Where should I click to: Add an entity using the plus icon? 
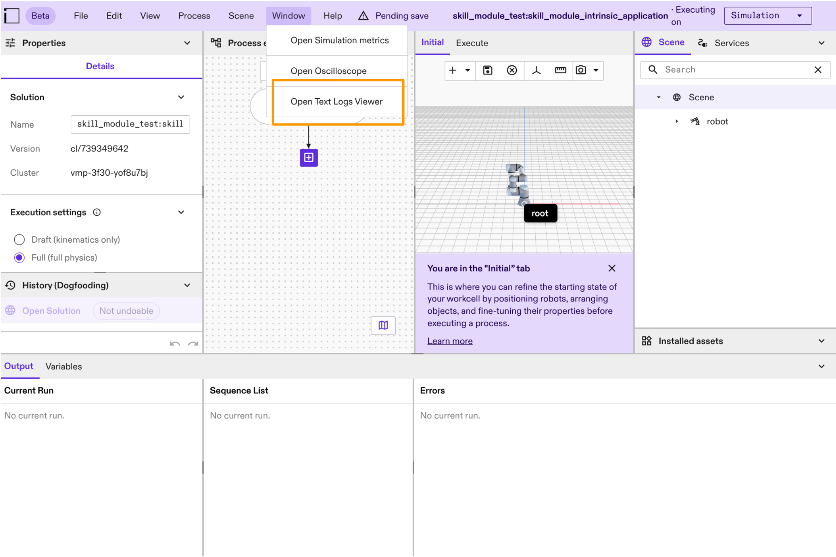click(x=453, y=71)
